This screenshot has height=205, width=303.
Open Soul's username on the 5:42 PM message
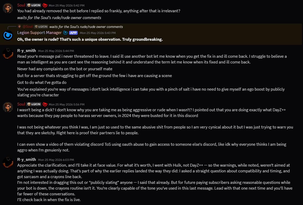pos(21,5)
